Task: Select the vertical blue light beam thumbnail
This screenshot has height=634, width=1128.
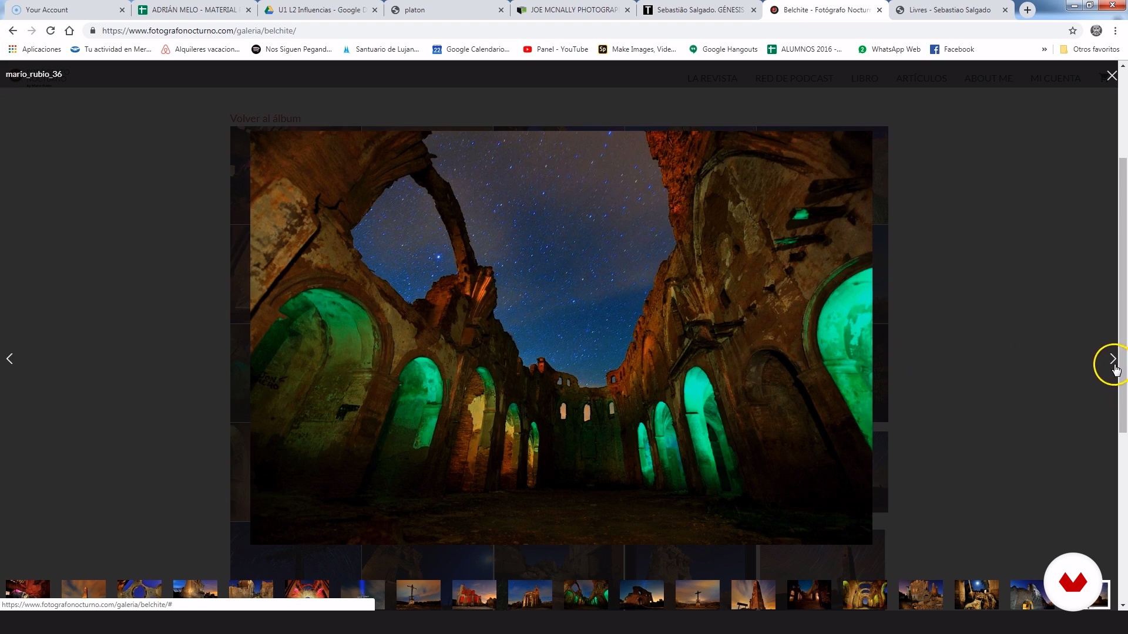Action: click(x=362, y=595)
